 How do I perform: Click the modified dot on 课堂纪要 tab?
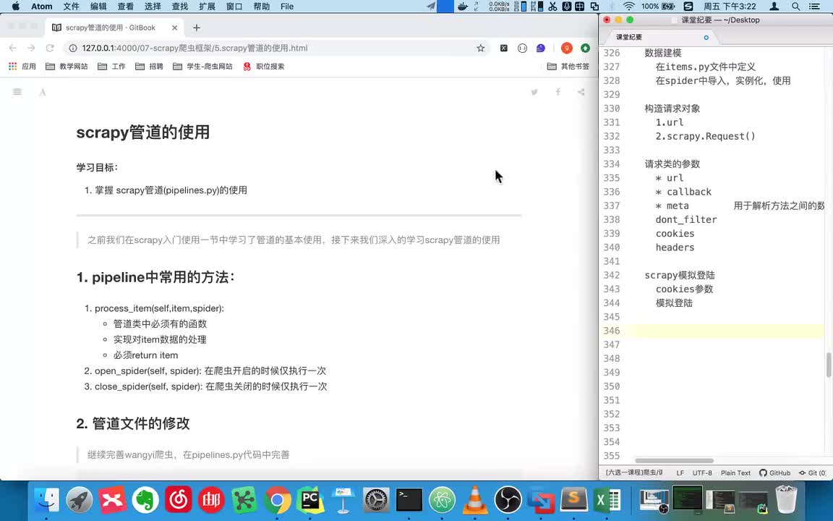tap(706, 37)
